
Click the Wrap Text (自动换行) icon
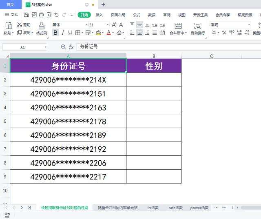[198, 25]
